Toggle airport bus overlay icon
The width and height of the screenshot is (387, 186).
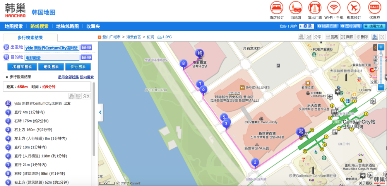coord(375,37)
